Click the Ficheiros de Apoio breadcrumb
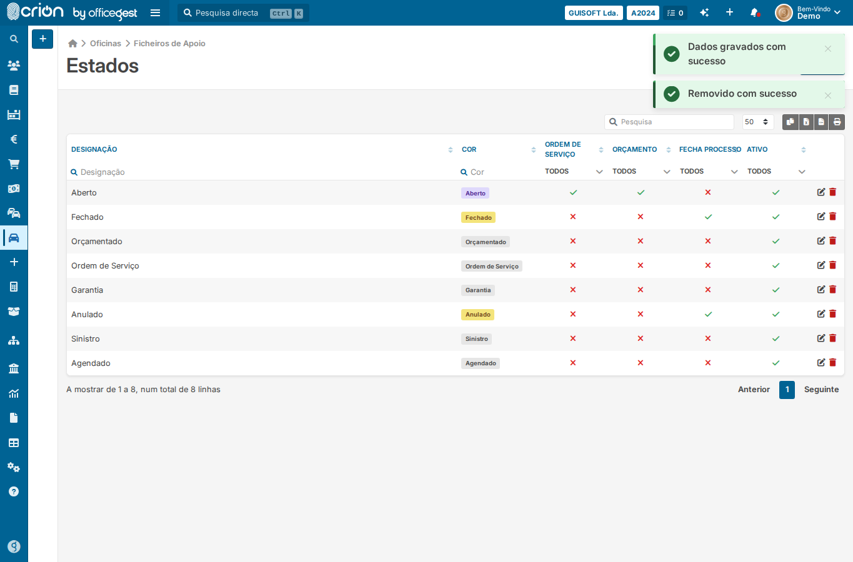853x562 pixels. [169, 43]
